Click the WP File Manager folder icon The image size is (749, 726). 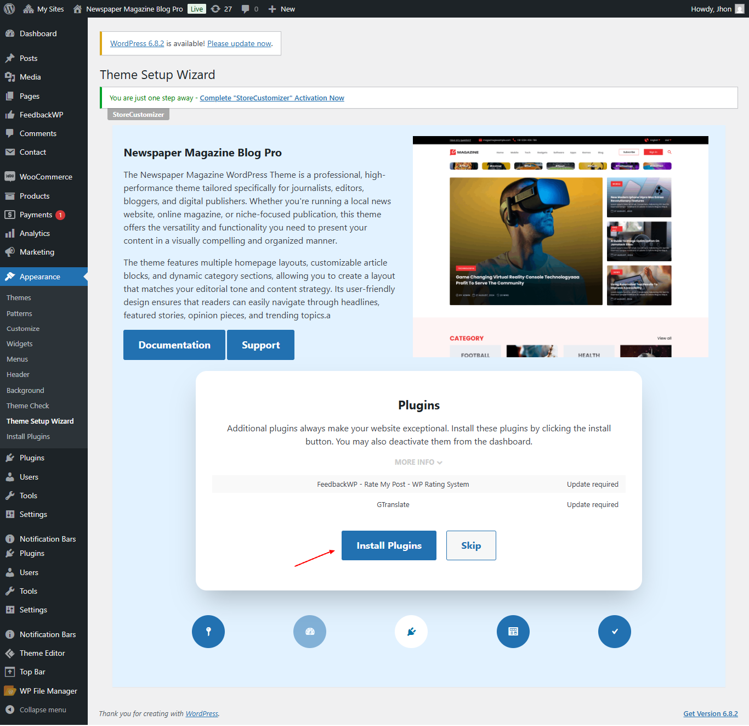[10, 691]
